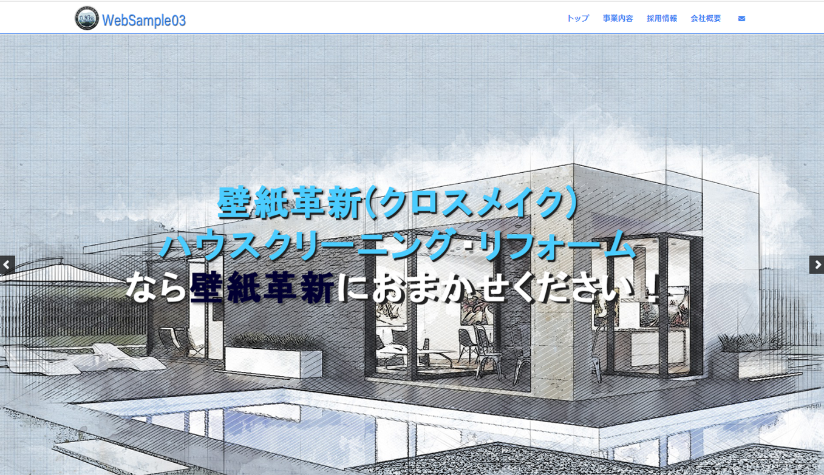Click the round logo icon beside WebSample03
The width and height of the screenshot is (824, 475).
pyautogui.click(x=87, y=19)
